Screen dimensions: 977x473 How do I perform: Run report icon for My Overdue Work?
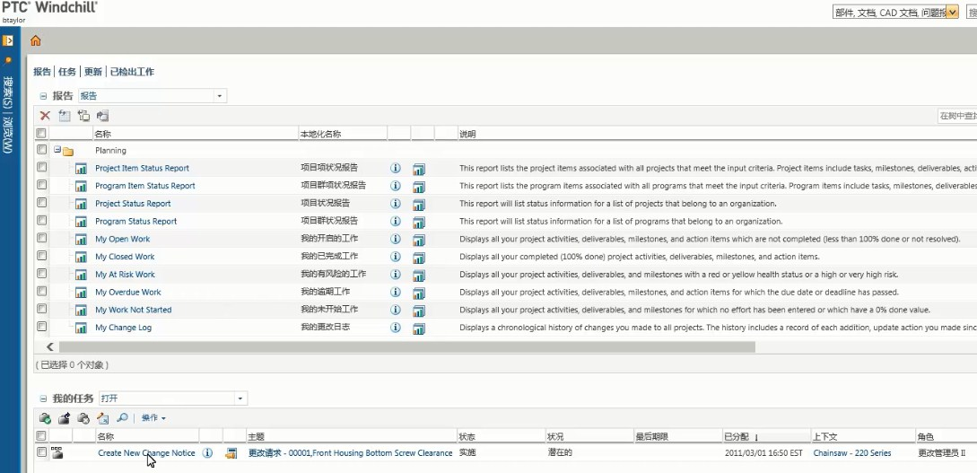click(x=419, y=293)
